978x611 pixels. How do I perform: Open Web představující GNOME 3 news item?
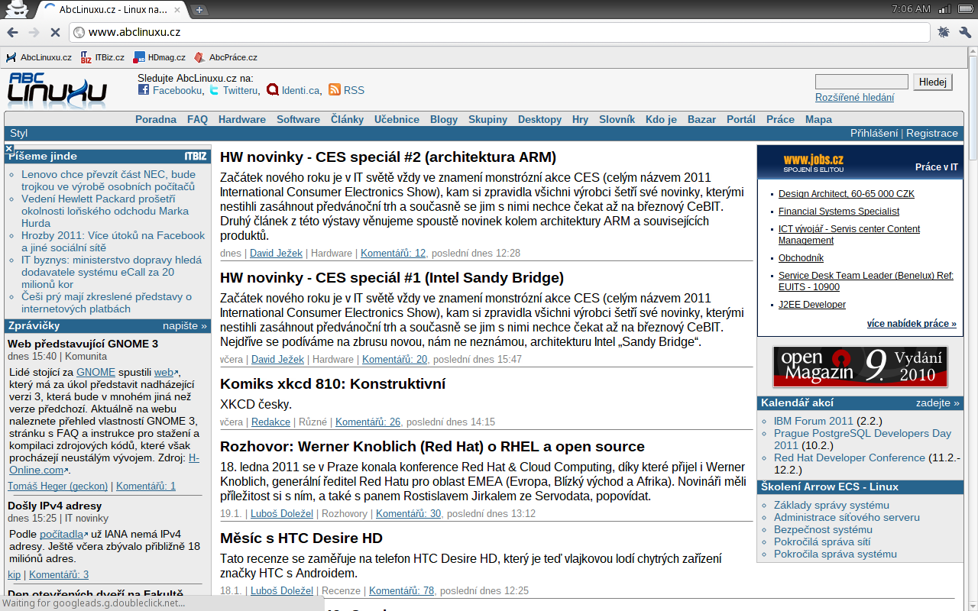pos(83,344)
